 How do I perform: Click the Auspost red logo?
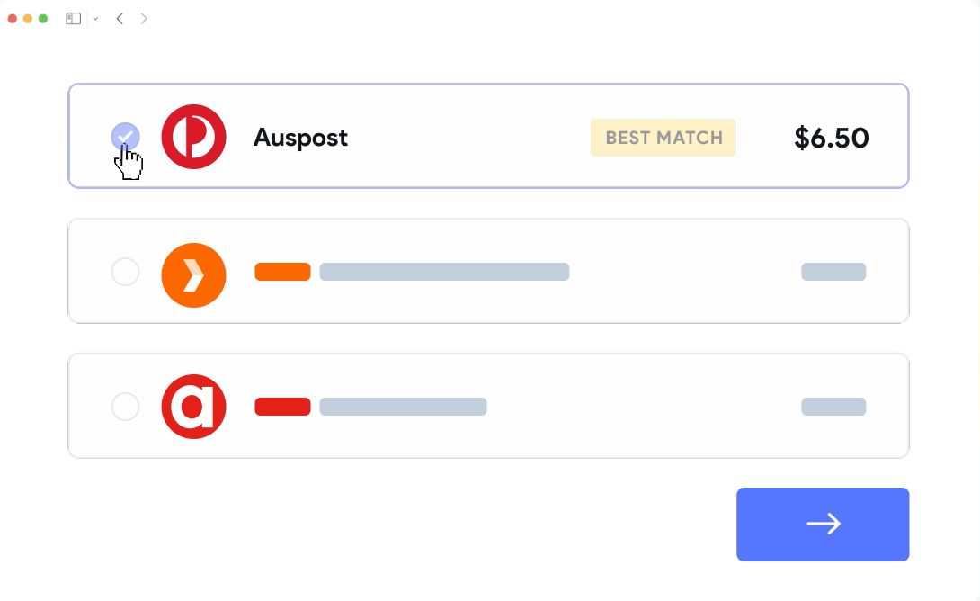[x=193, y=137]
